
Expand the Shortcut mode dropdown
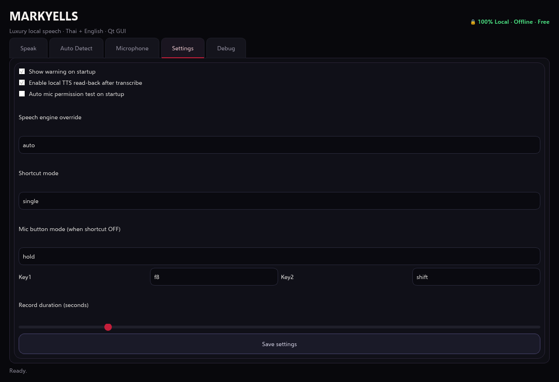279,201
